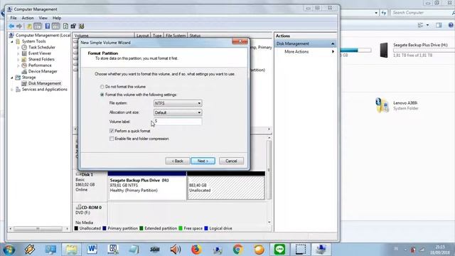Click the Event Viewer icon in tree
This screenshot has width=455, height=256.
coord(24,53)
